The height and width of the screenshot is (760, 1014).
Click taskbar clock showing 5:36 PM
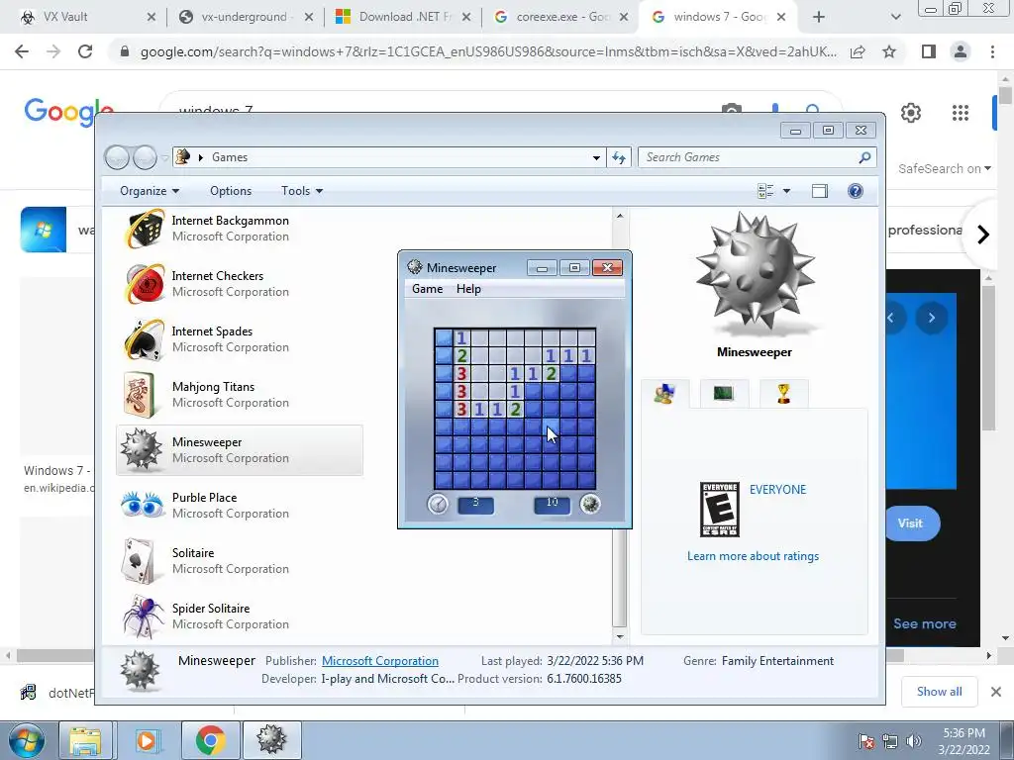pyautogui.click(x=963, y=741)
